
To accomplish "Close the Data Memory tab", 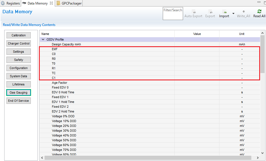I will point(51,3).
